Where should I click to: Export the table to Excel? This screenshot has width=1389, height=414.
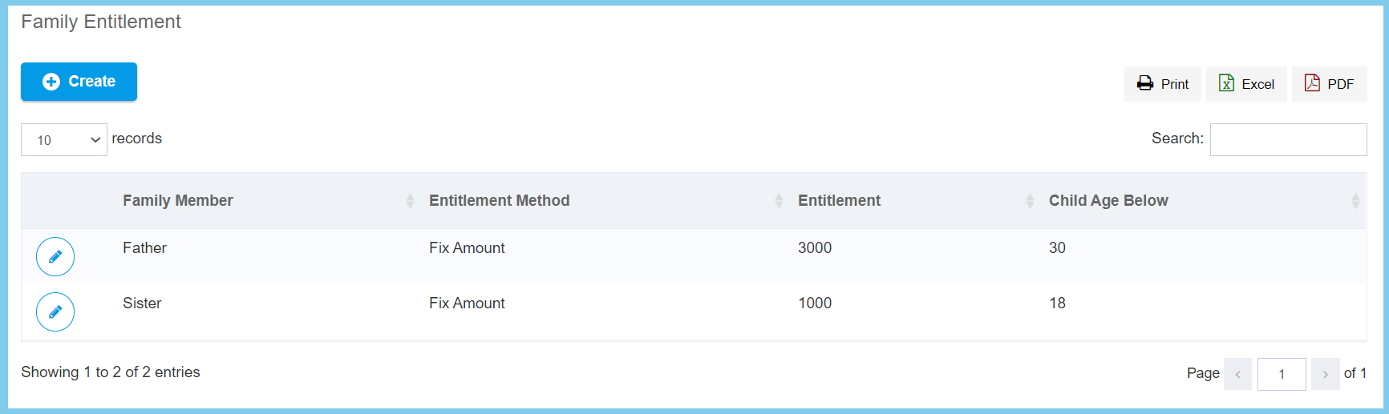pyautogui.click(x=1246, y=84)
